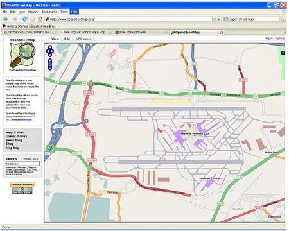Pan the map east with the right arrow
The image size is (289, 231).
coord(53,51)
